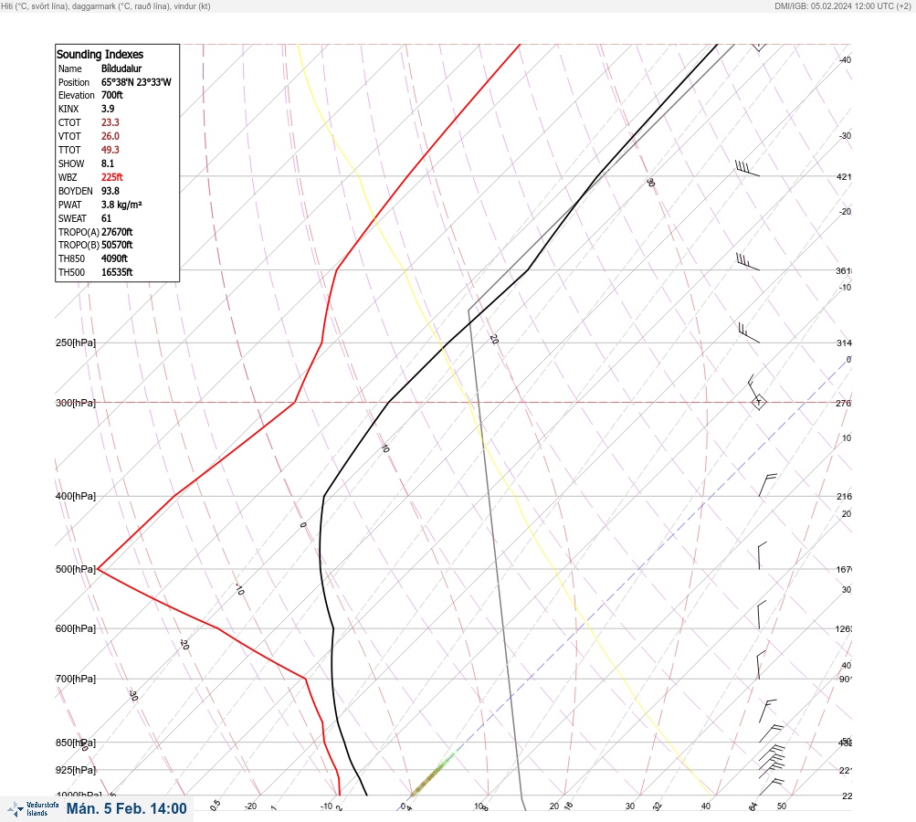Click the '700[hPa]' pressure label
The image size is (916, 822).
pyautogui.click(x=76, y=679)
